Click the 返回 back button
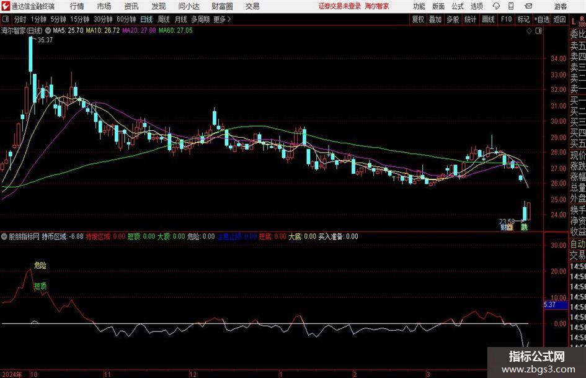Screen dimensions: 586x378 (x=559, y=19)
